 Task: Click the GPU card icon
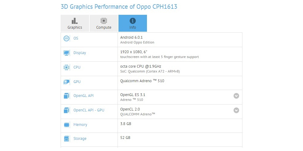(x=66, y=82)
